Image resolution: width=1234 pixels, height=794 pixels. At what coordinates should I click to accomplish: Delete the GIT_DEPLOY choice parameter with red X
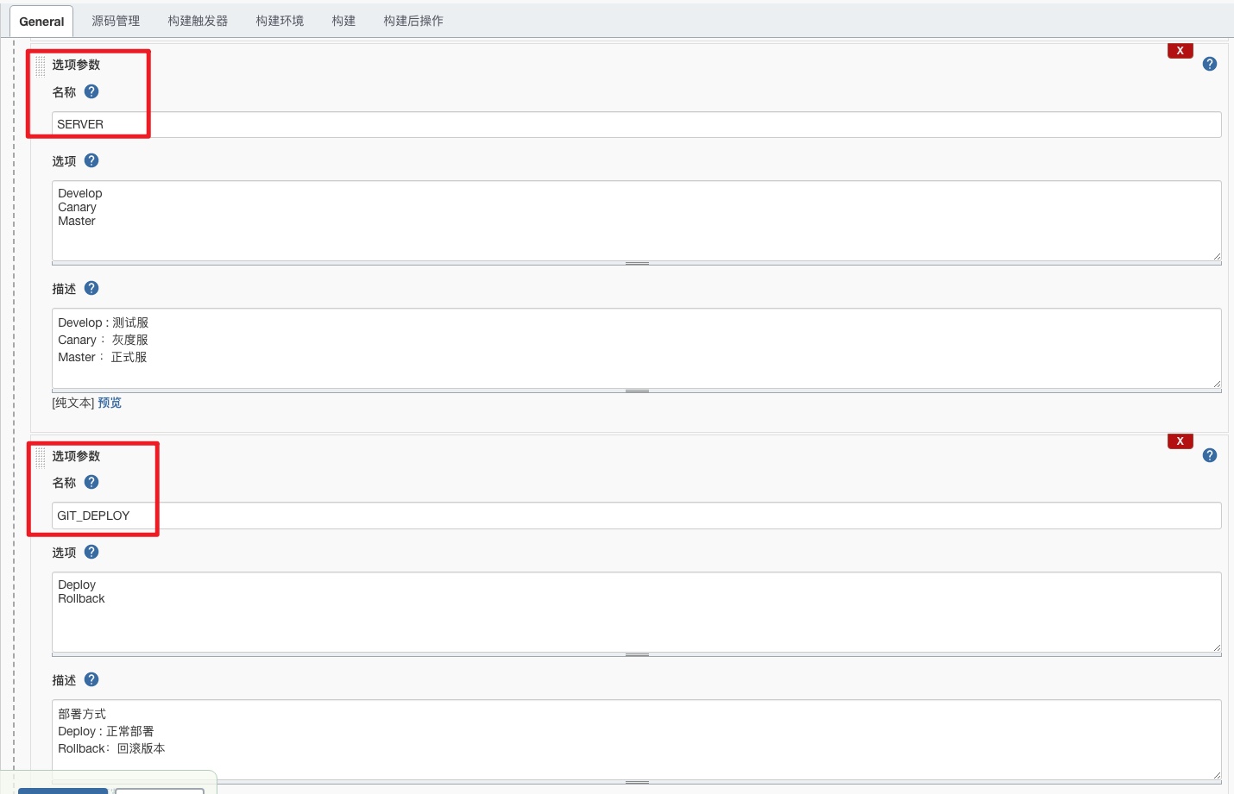point(1180,441)
